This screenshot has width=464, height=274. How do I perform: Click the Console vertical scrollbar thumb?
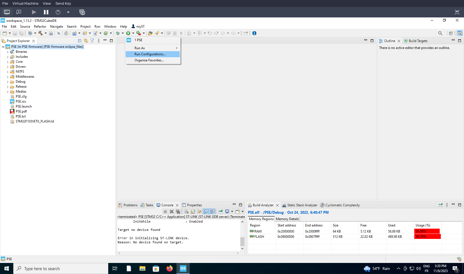pos(242,241)
